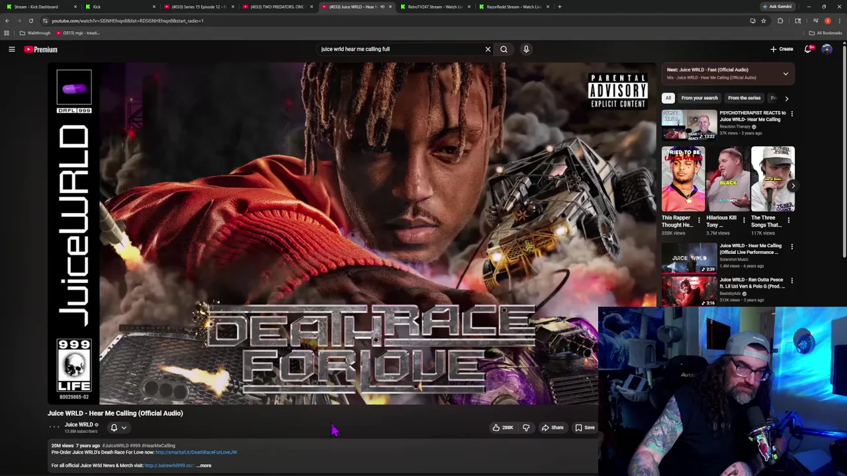The height and width of the screenshot is (476, 847).
Task: Open the account avatar menu
Action: pos(826,49)
